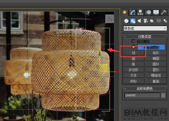This screenshot has height=121, width=169.
Task: Select the Lights category icon
Action: click(139, 21)
